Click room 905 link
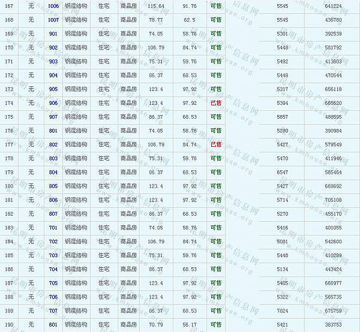 click(53, 89)
